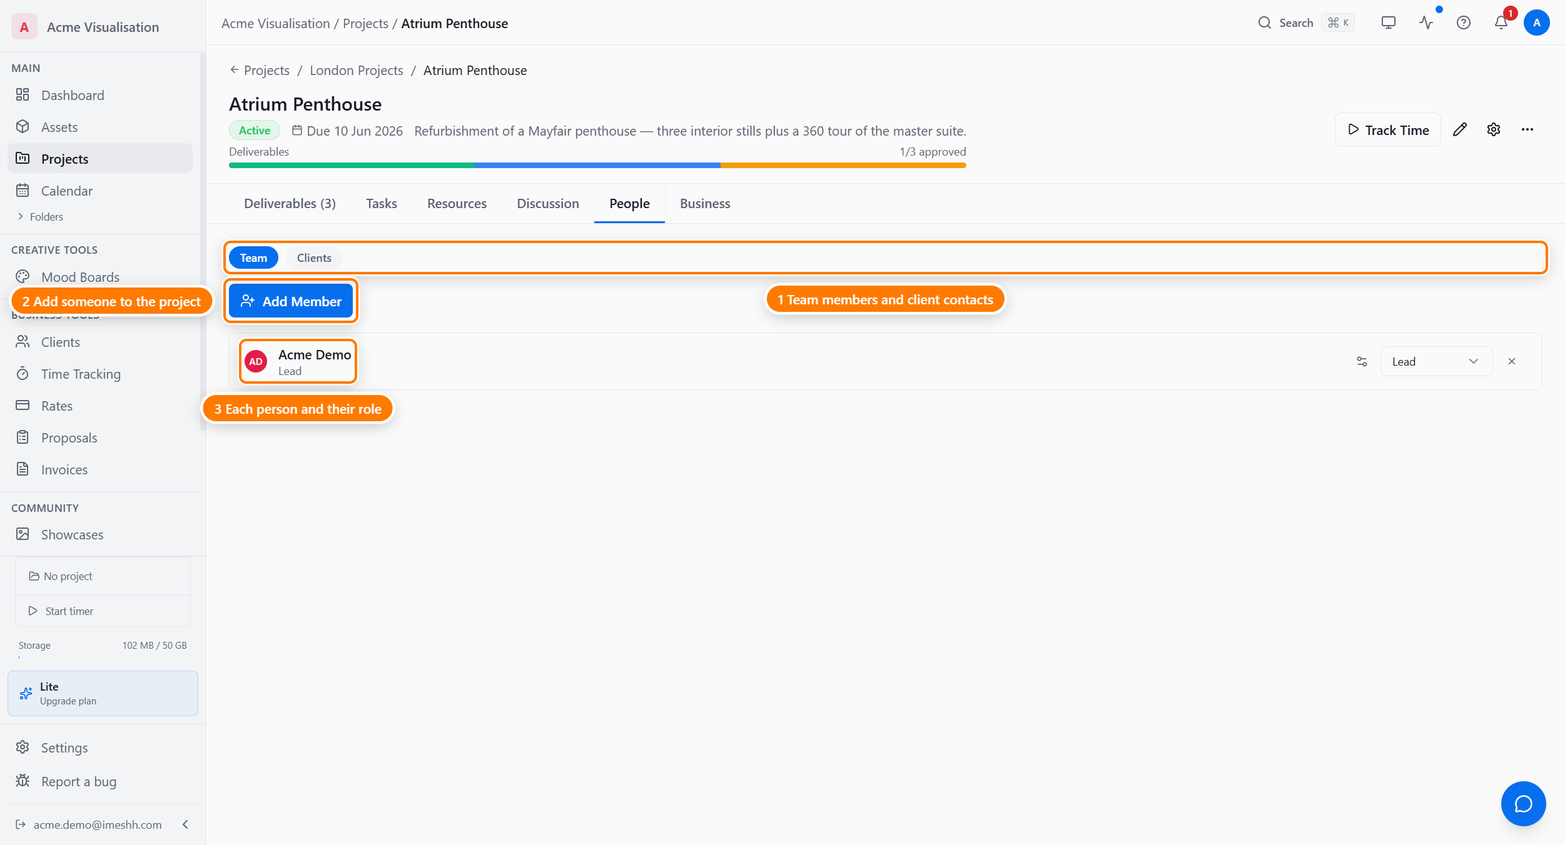Go to Projects in the sidebar
Screen dimensions: 1565x845
[x=100, y=159]
